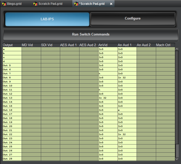The image size is (181, 164).
Task: Click the icon on *Scratch Pad.grid tab
Action: [x=76, y=4]
